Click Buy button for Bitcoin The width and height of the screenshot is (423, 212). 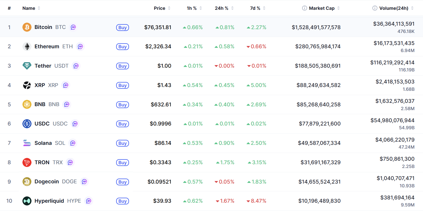122,27
